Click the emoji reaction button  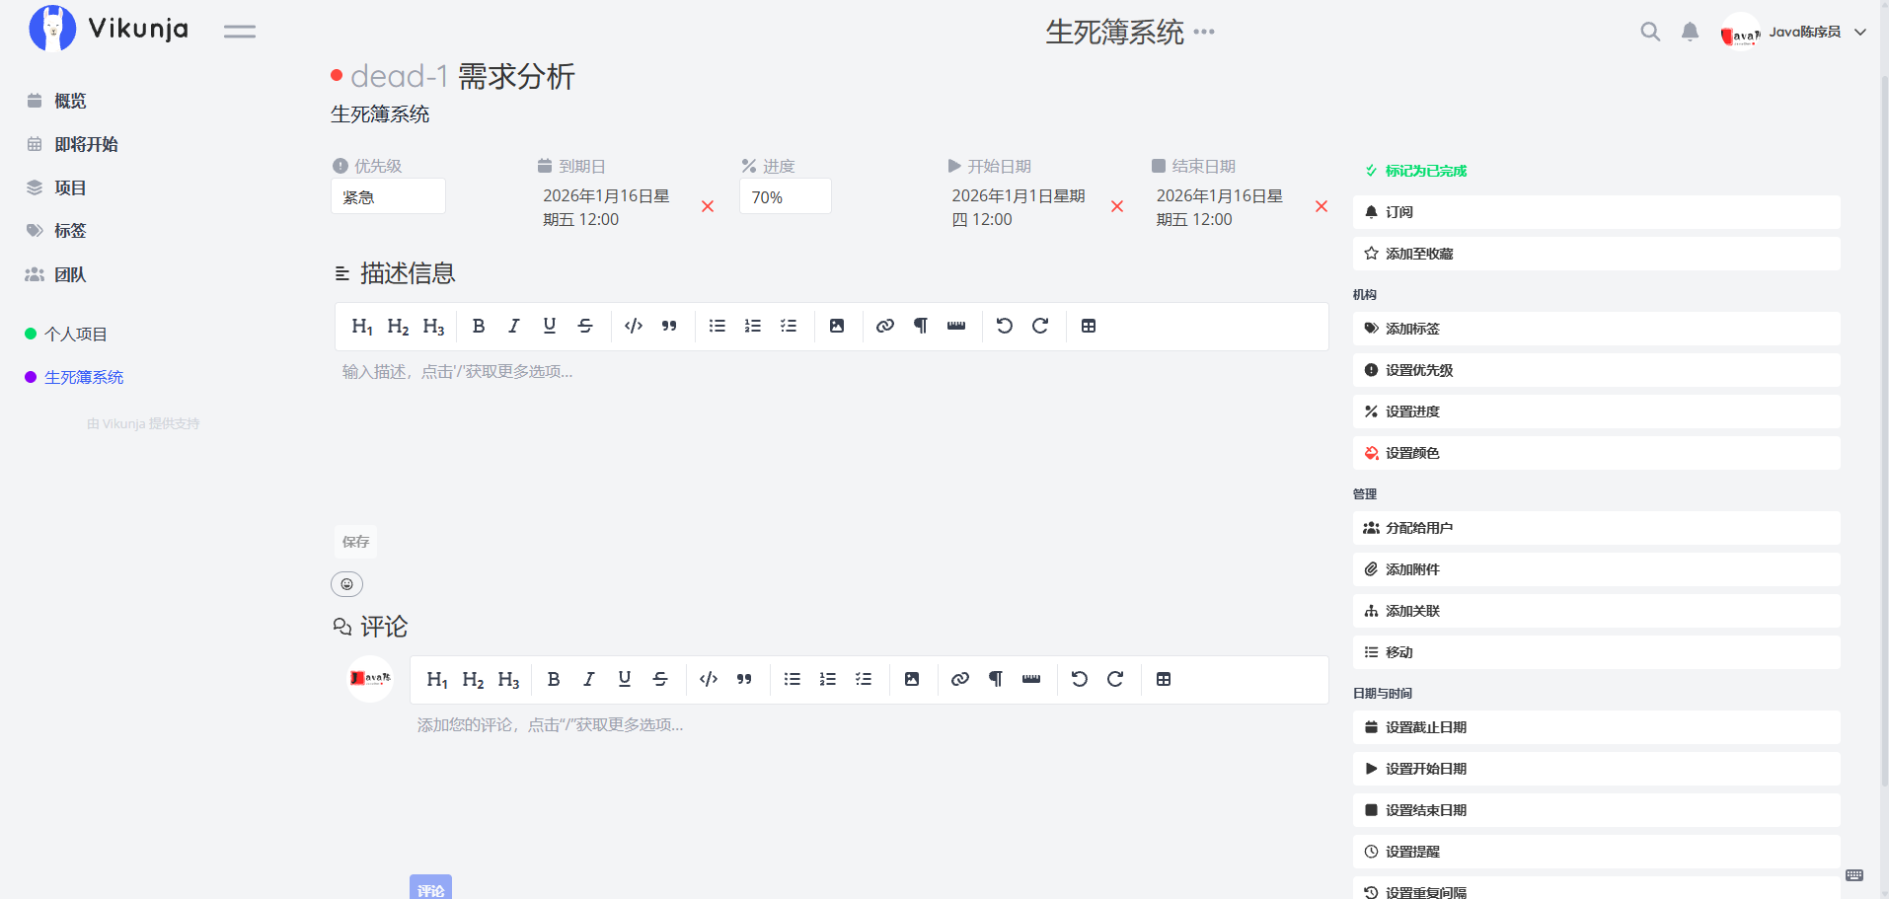(346, 584)
